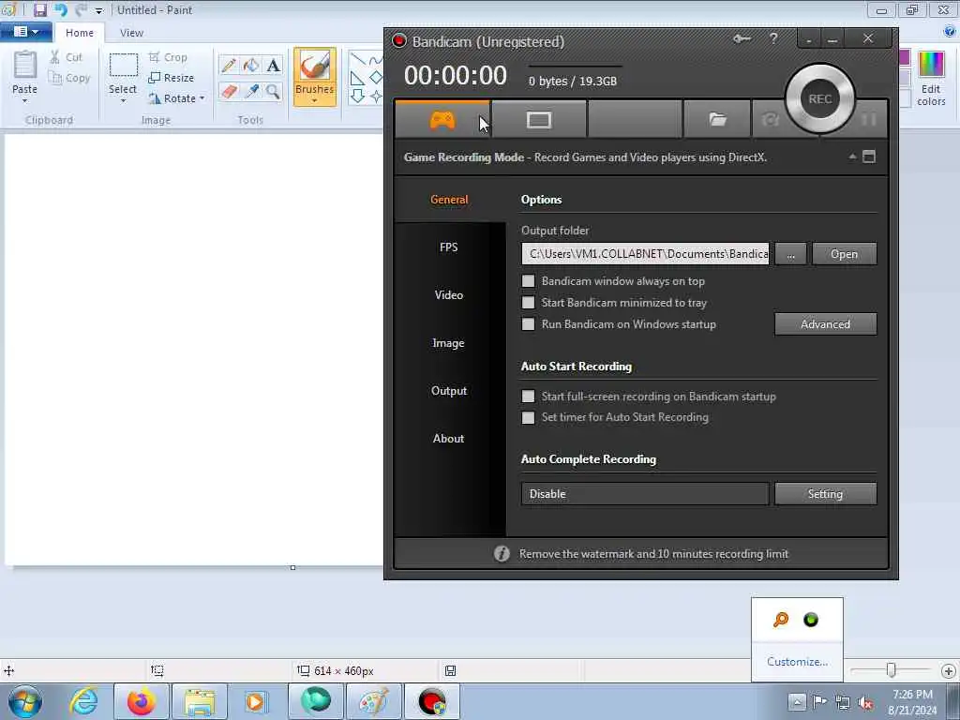This screenshot has height=720, width=960.
Task: Select Text tool in Paint
Action: 273,65
